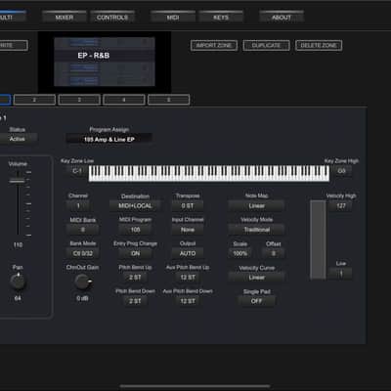Screen dimensions: 391x391
Task: Open the Velocity Mode Traditional dropdown
Action: tap(257, 230)
